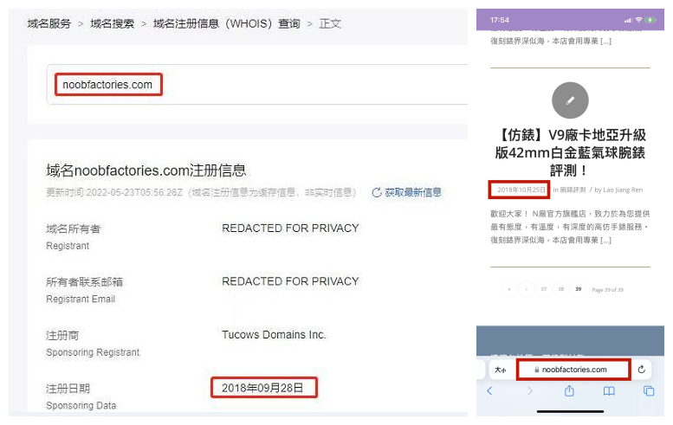Jump to first page in pagination
This screenshot has width=673, height=425.
509,289
